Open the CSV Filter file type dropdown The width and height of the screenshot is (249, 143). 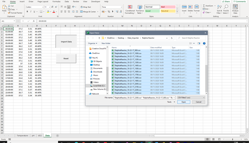click(x=191, y=98)
